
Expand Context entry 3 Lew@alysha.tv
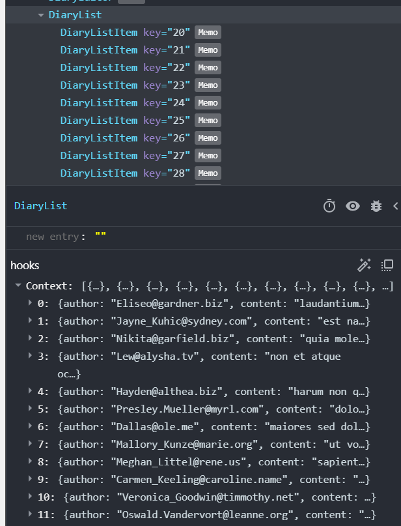(30, 356)
